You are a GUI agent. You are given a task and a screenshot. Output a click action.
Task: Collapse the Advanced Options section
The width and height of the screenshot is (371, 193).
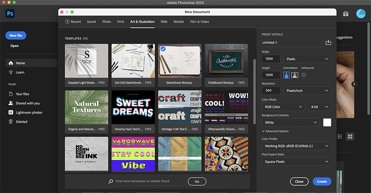tap(275, 131)
